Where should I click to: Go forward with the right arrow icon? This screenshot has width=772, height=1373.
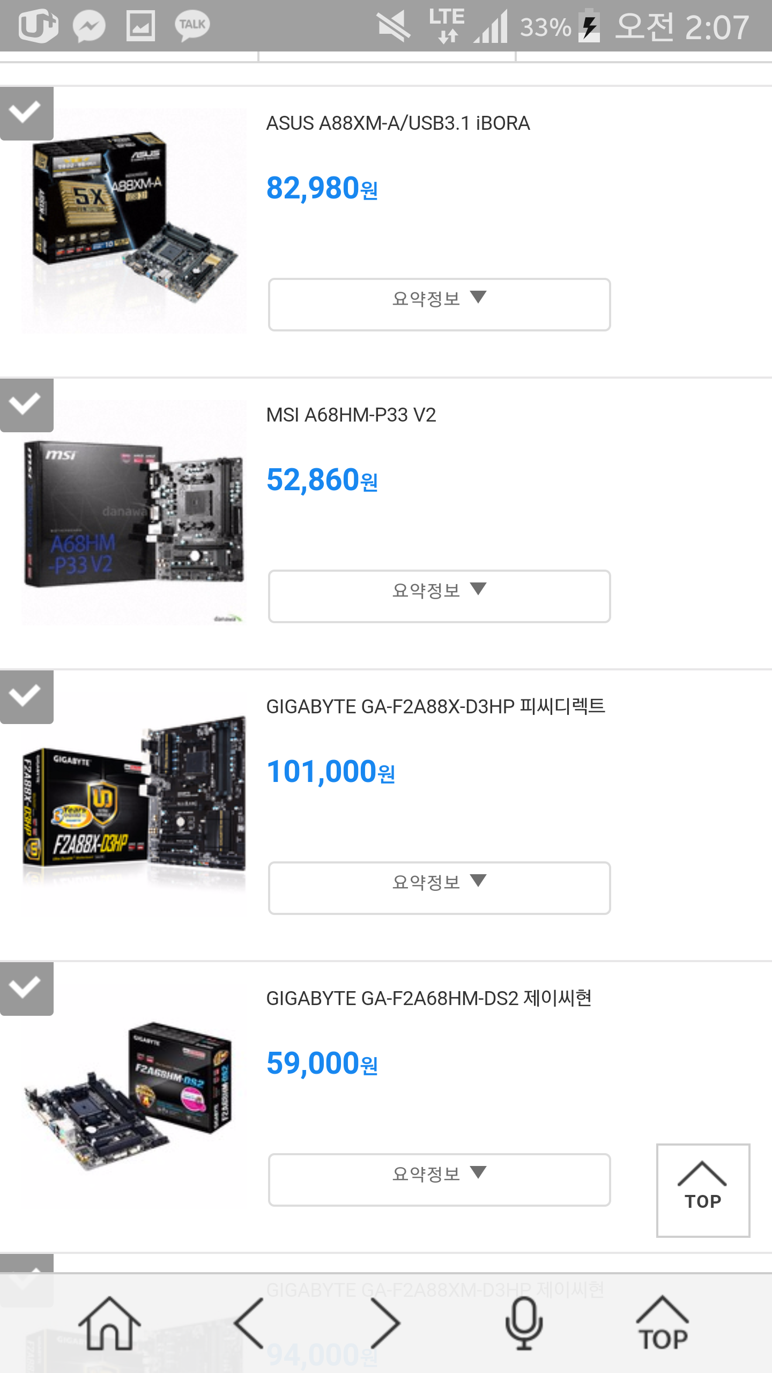point(385,1323)
